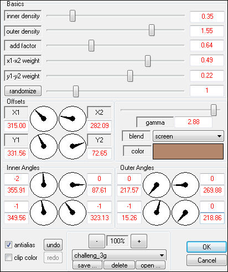Screen dimensions: 228x272
Task: Click the X2 offset angle dial
Action: (x=72, y=119)
